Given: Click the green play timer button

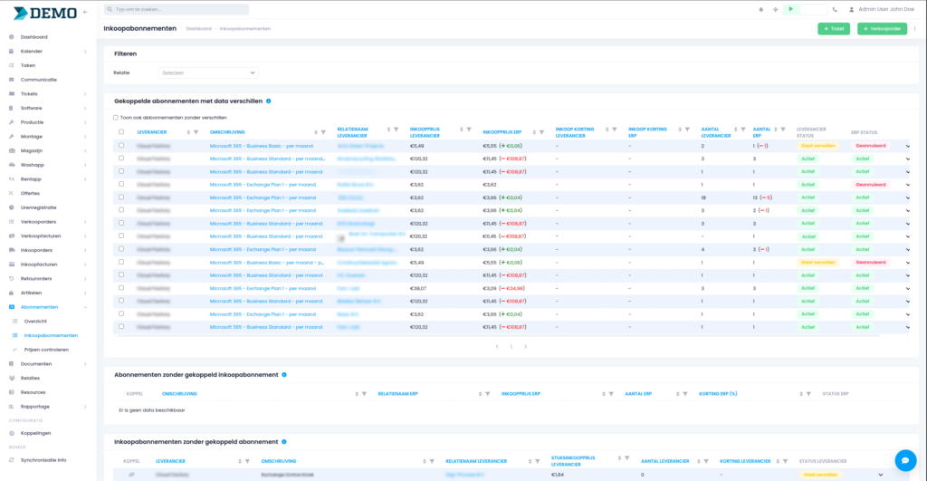Looking at the screenshot, I should pyautogui.click(x=790, y=9).
